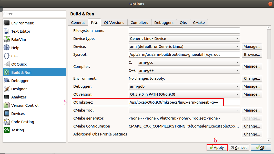Screen dimensions: 274x154
Task: Open the Qbs tab
Action: (x=183, y=23)
